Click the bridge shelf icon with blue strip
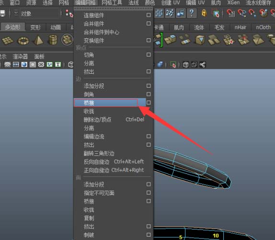275x240 pixels. 185,40
